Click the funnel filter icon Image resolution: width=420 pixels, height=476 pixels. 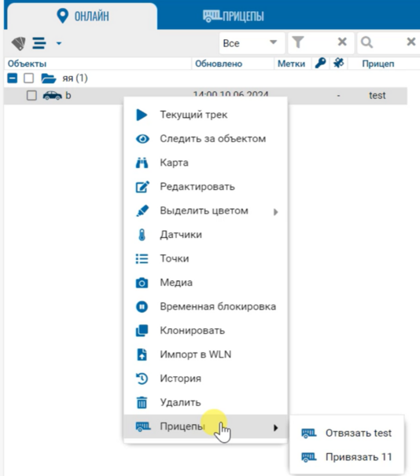click(298, 42)
